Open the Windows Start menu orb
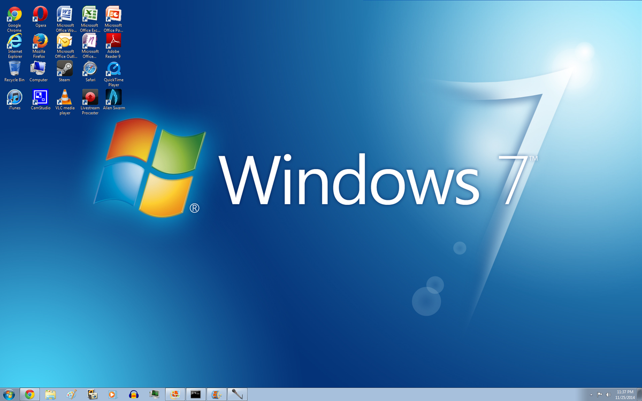The image size is (642, 401). click(10, 395)
